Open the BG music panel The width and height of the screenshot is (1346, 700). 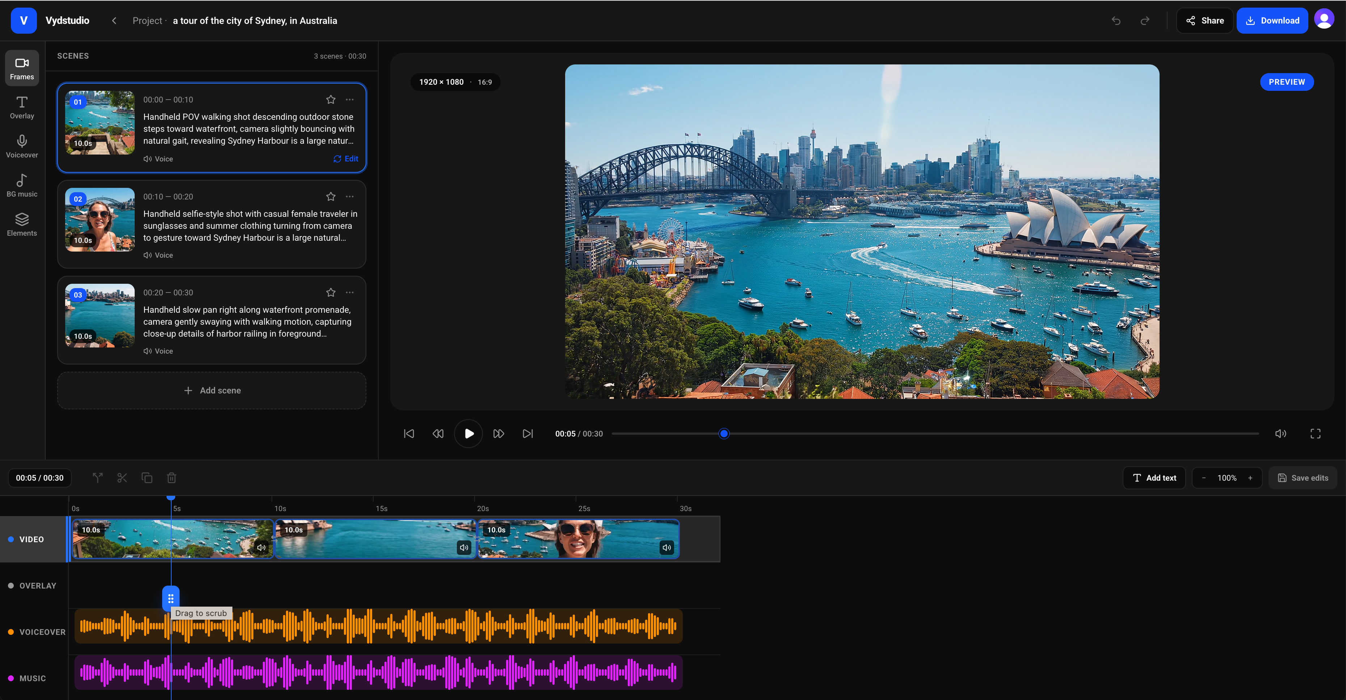[x=22, y=186]
